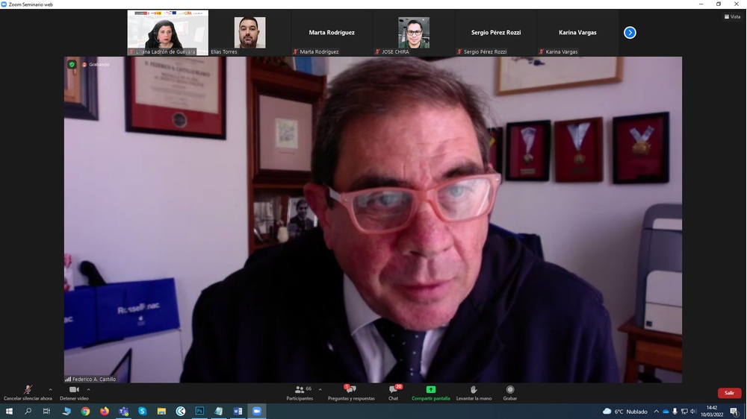747x419 pixels.
Task: Select JOSE CHIRA video thumbnail
Action: click(413, 33)
